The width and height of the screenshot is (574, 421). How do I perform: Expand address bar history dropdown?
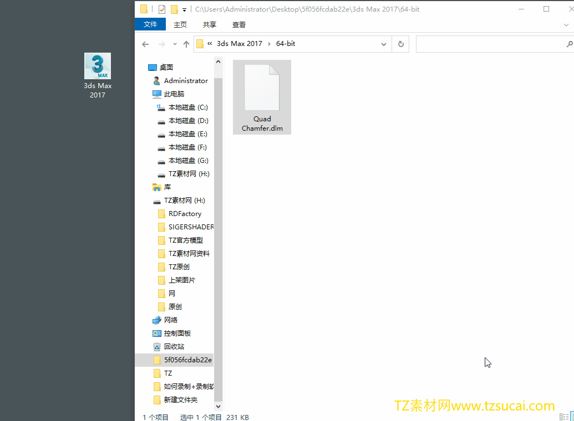click(x=384, y=44)
